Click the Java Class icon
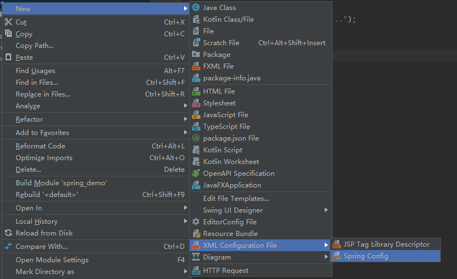 point(196,8)
